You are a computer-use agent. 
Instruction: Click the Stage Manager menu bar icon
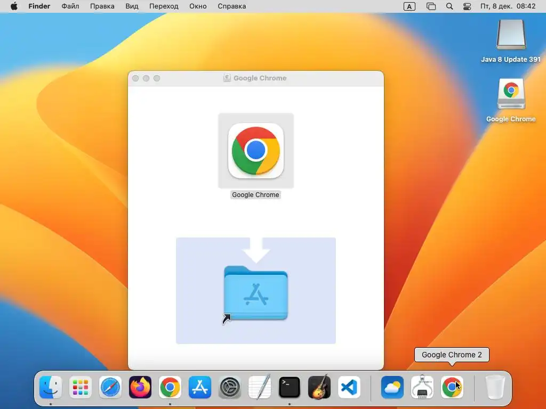coord(431,6)
